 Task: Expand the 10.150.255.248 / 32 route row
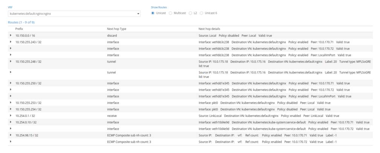pyautogui.click(x=11, y=61)
